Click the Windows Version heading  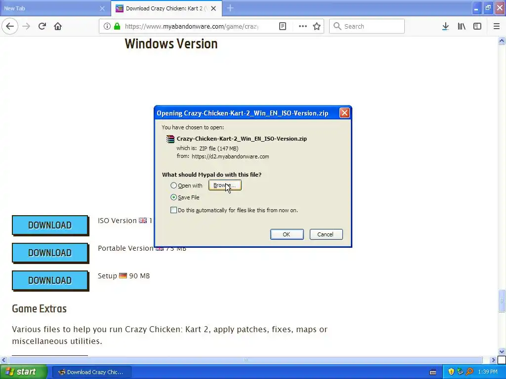[x=171, y=44]
